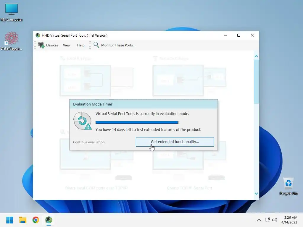This screenshot has width=303, height=227.
Task: Click the scroll down arrow in the main window
Action: pos(257,193)
